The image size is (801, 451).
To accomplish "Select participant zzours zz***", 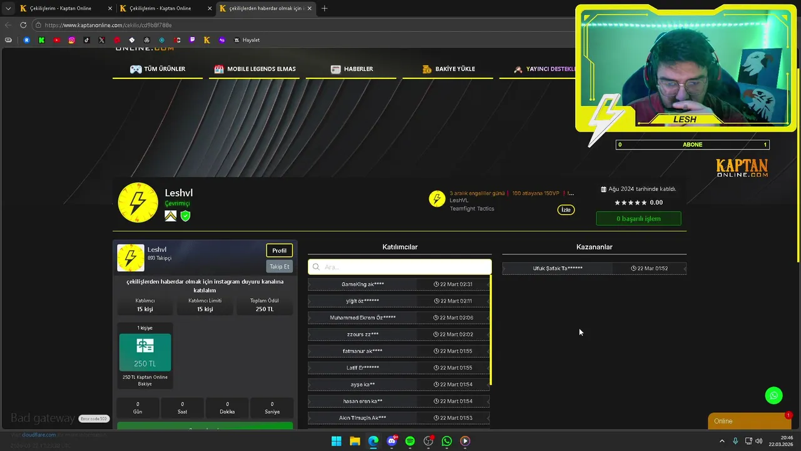I will (x=399, y=334).
